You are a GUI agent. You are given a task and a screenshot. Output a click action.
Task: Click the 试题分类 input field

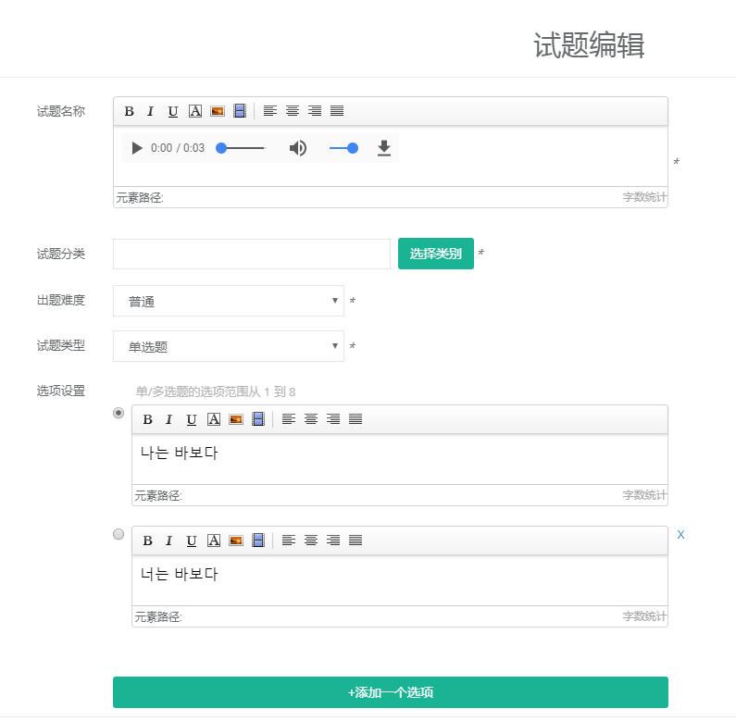pos(252,254)
